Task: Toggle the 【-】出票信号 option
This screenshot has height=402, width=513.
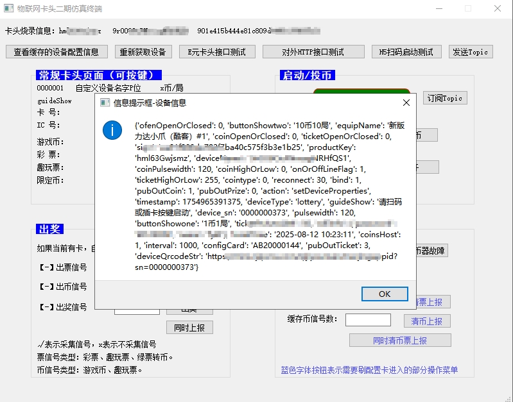Action: click(63, 267)
